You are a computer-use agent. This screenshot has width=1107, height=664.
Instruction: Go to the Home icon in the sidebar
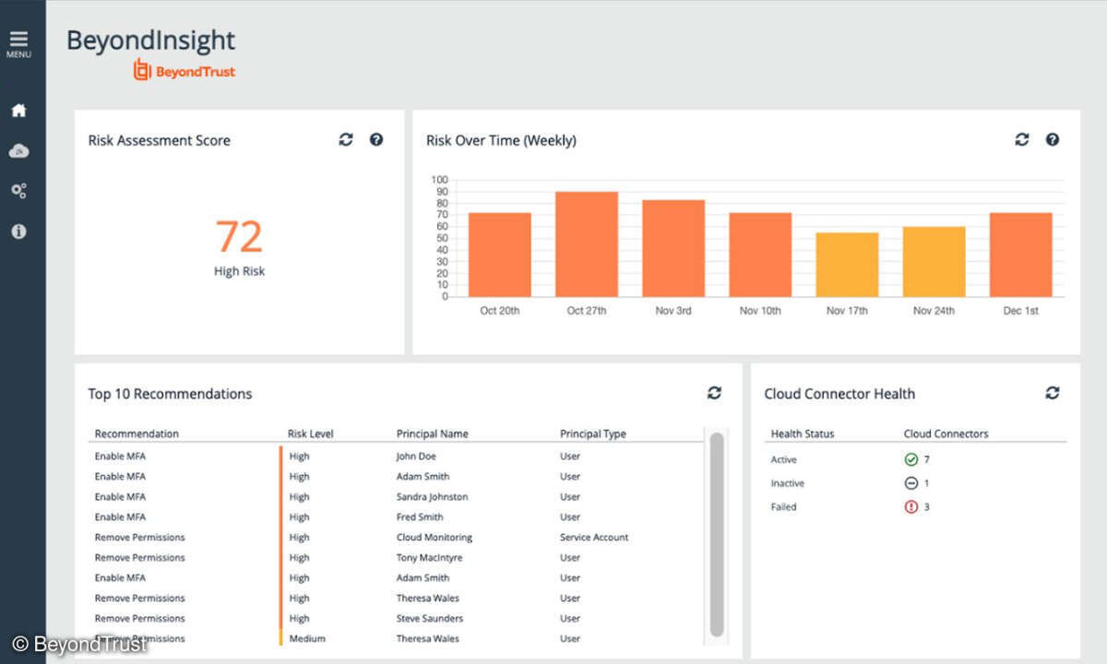point(18,111)
